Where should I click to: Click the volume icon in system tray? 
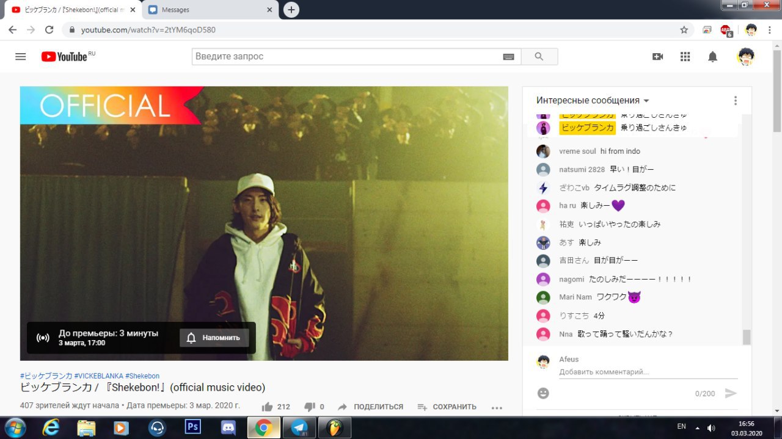pos(711,427)
